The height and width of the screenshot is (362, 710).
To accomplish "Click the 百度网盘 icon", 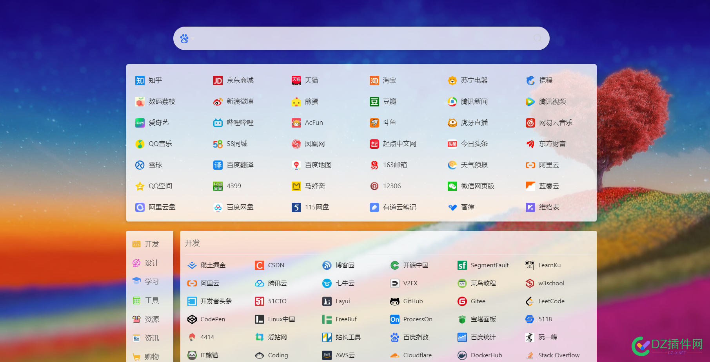I will [218, 207].
